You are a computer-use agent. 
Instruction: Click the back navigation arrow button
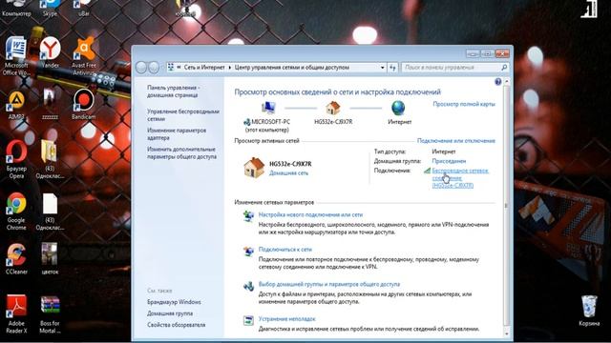coord(141,68)
